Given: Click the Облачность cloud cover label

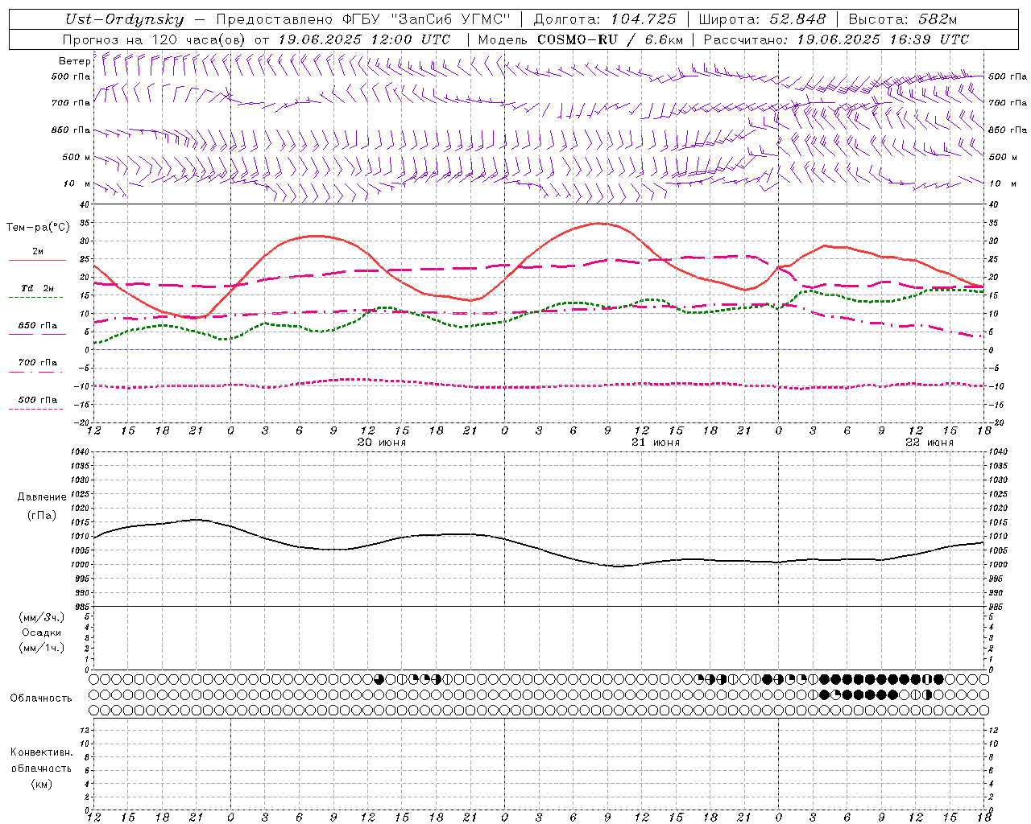Looking at the screenshot, I should pos(41,698).
